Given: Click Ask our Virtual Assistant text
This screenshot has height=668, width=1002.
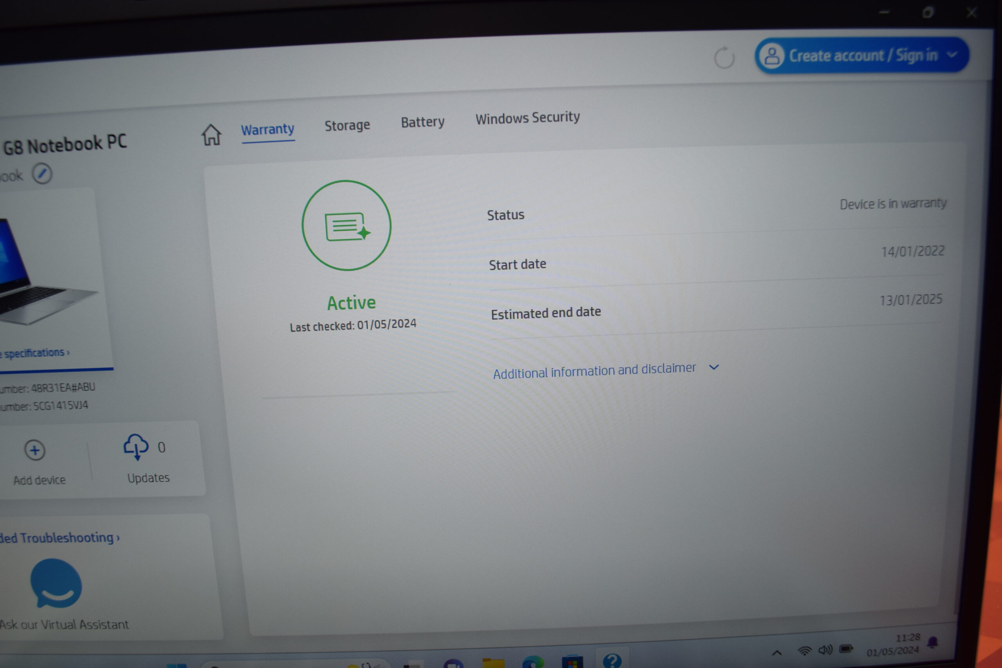Looking at the screenshot, I should point(64,625).
